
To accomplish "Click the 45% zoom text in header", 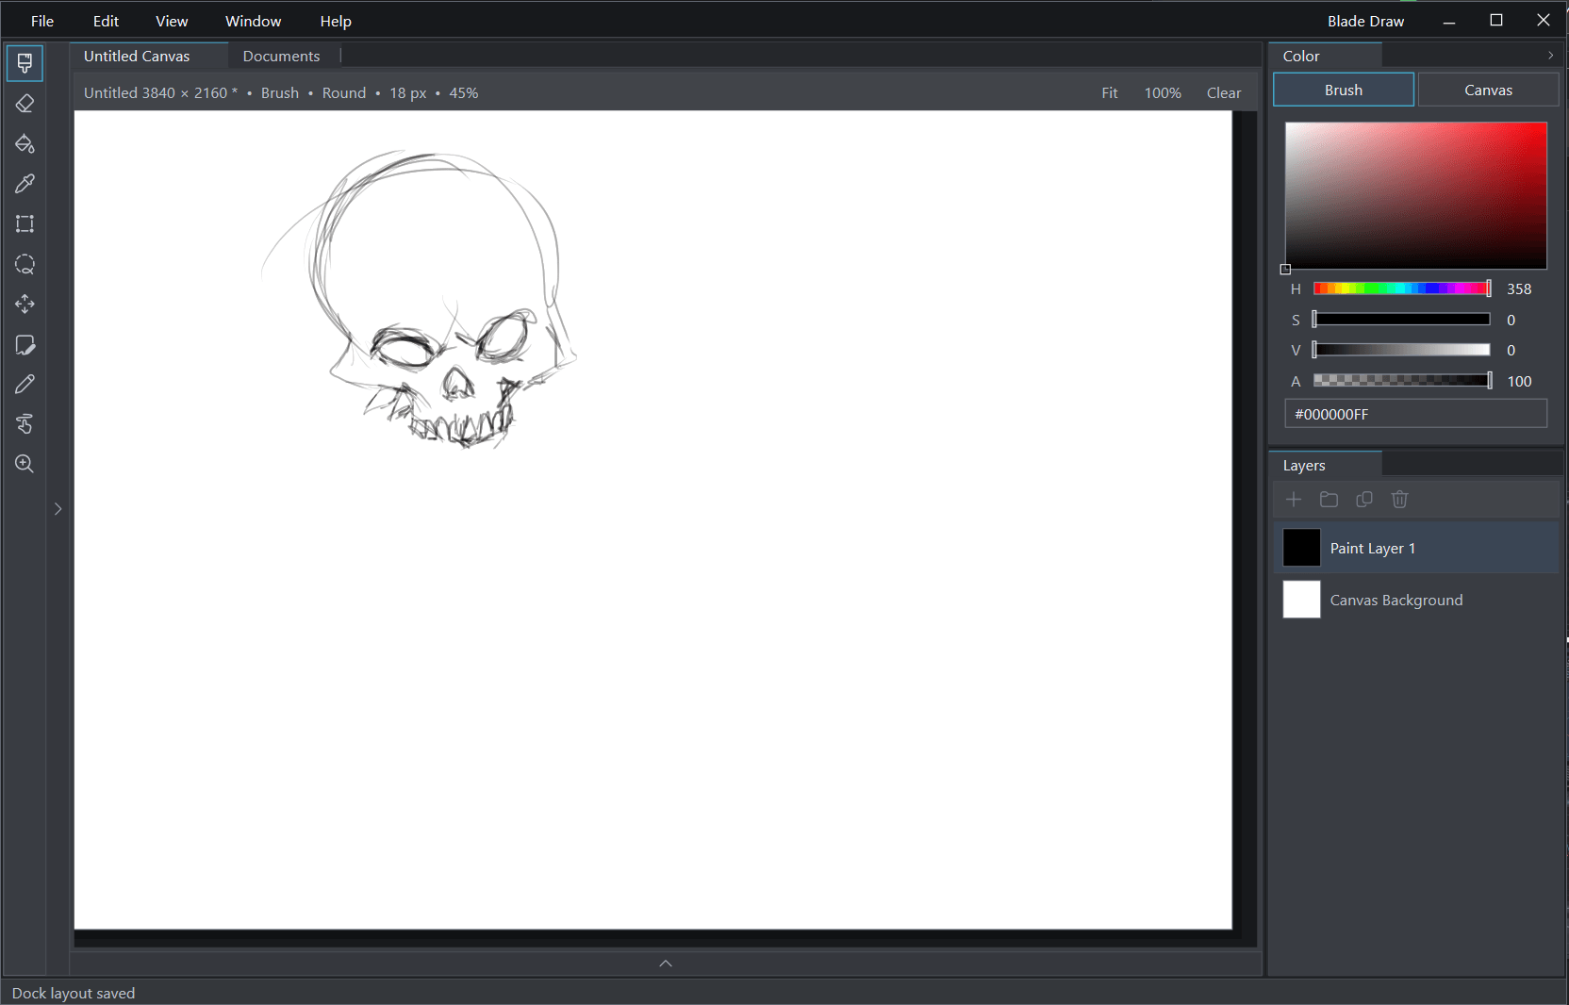I will click(463, 93).
